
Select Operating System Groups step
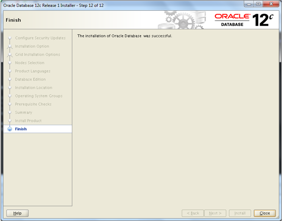coord(39,96)
